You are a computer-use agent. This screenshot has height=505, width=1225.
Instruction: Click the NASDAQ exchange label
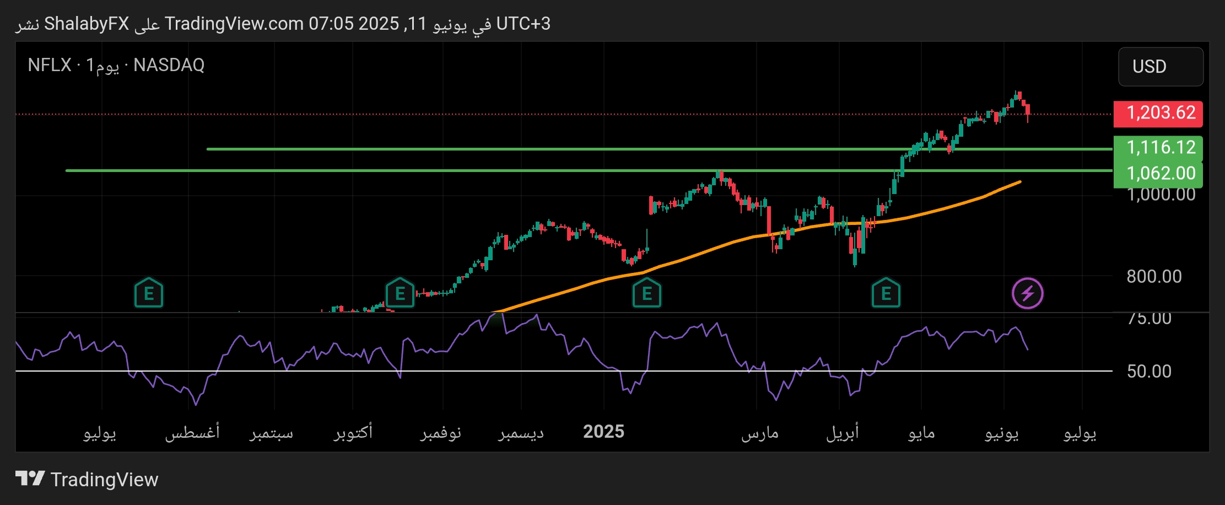point(169,65)
